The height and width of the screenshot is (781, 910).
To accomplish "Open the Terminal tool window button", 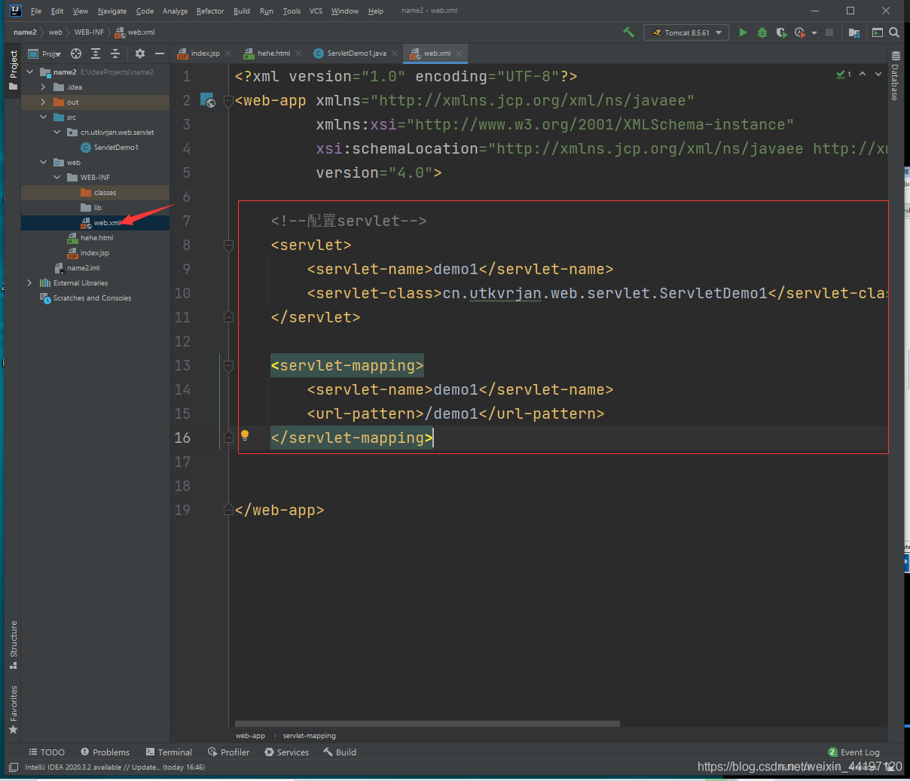I will 169,752.
